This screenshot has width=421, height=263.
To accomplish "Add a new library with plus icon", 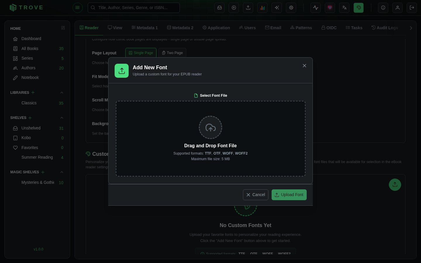I will click(x=33, y=92).
